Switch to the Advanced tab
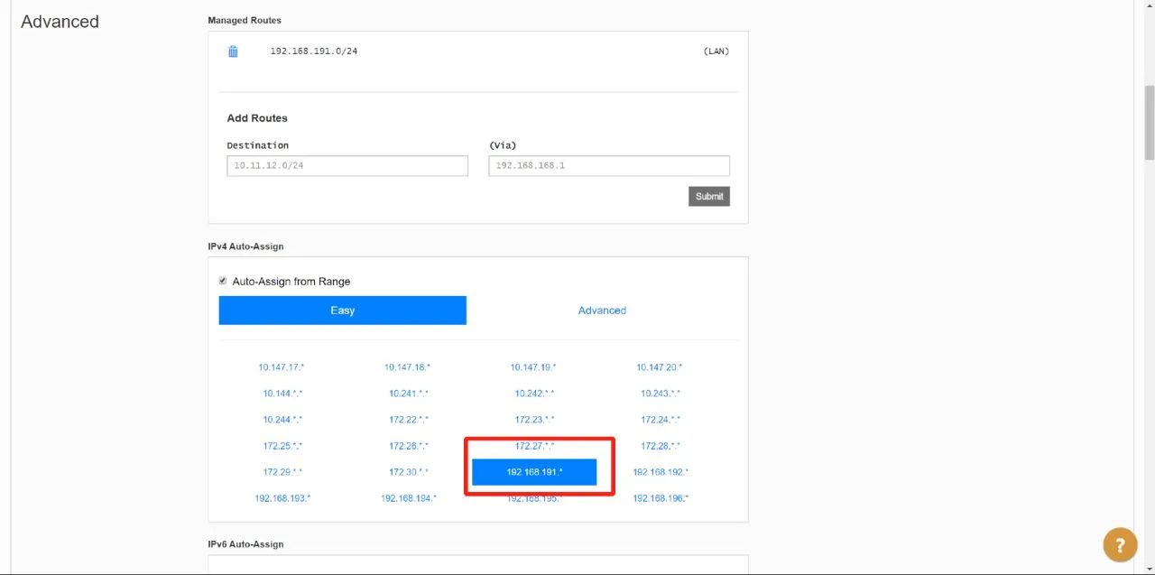This screenshot has height=575, width=1155. [602, 311]
